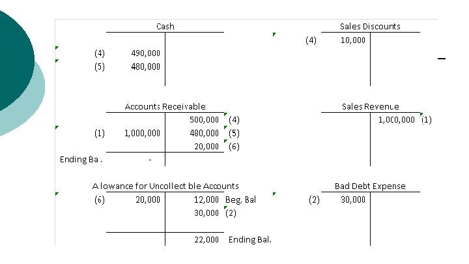Image resolution: width=469 pixels, height=264 pixels.
Task: Click the Cash account title
Action: click(x=165, y=26)
